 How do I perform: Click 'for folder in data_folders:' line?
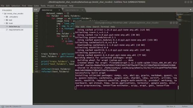tap(63, 16)
